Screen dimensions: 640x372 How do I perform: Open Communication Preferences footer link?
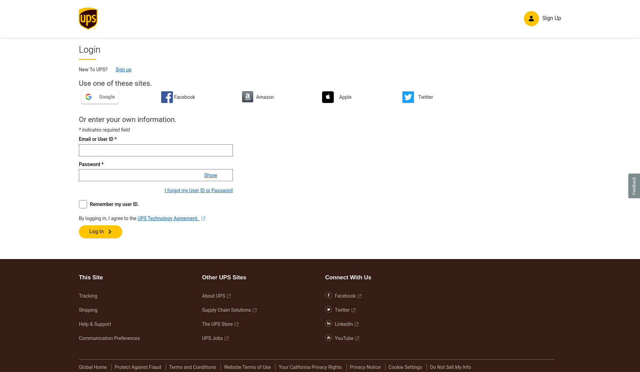[x=109, y=338]
